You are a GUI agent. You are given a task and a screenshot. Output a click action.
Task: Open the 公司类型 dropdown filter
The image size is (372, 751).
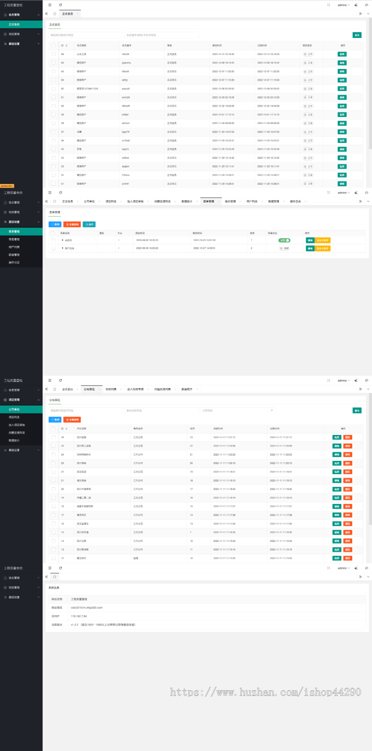pyautogui.click(x=238, y=410)
